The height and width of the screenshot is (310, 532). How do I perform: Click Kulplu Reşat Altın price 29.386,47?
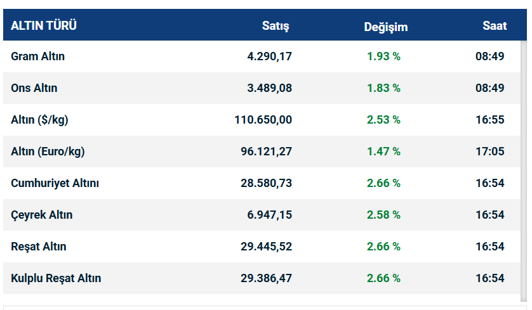pos(266,278)
